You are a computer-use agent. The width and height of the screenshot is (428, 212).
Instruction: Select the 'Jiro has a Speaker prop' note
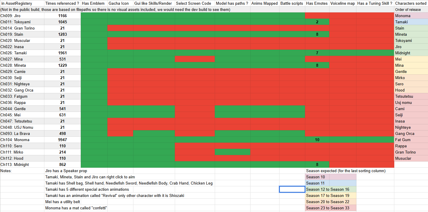coord(66,171)
